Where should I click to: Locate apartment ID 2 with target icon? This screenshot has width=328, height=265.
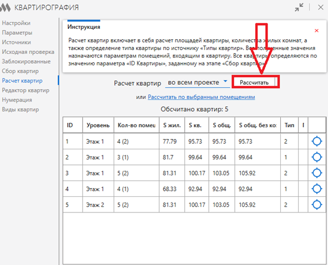coord(317,157)
